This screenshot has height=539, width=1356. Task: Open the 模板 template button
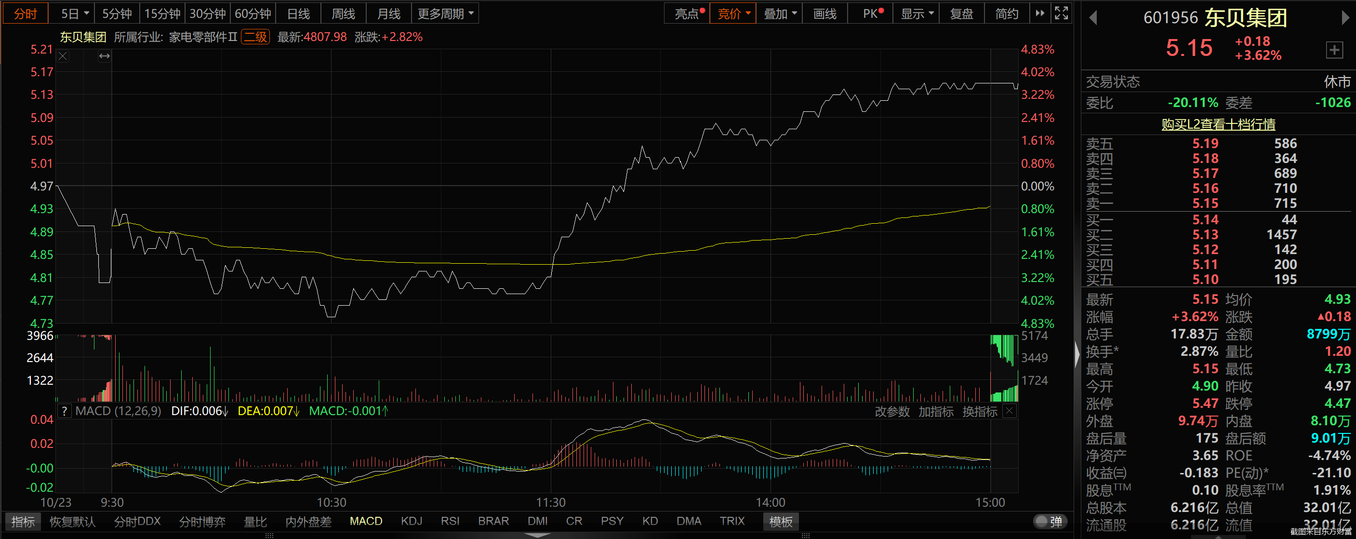coord(781,522)
